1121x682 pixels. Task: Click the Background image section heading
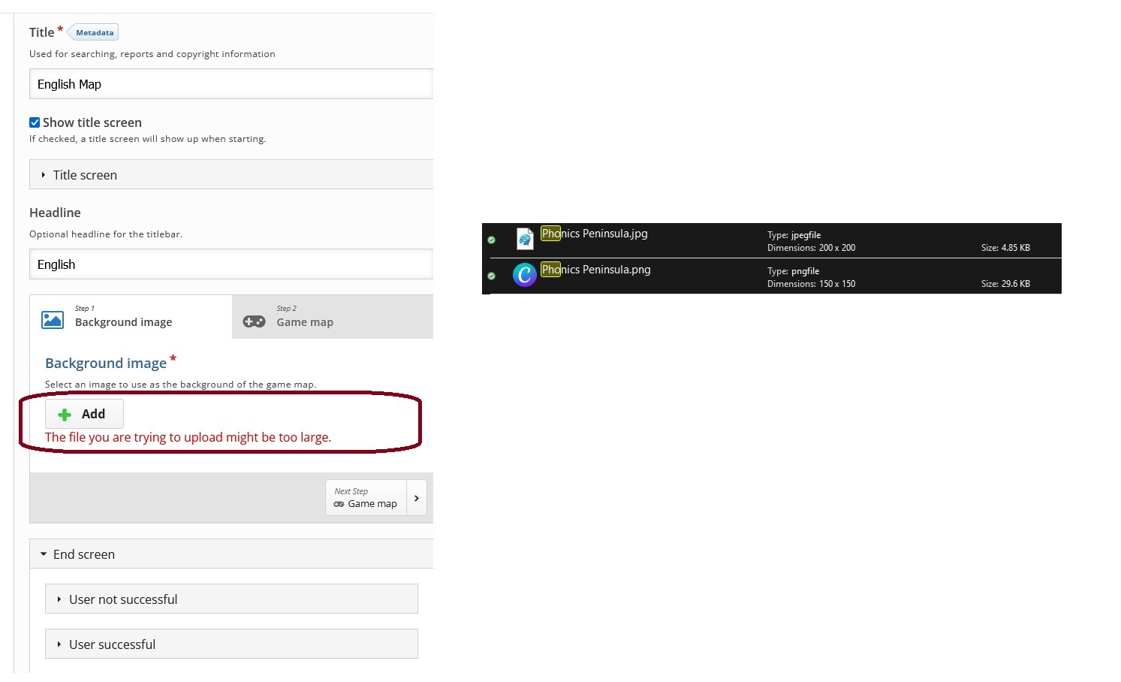click(106, 363)
